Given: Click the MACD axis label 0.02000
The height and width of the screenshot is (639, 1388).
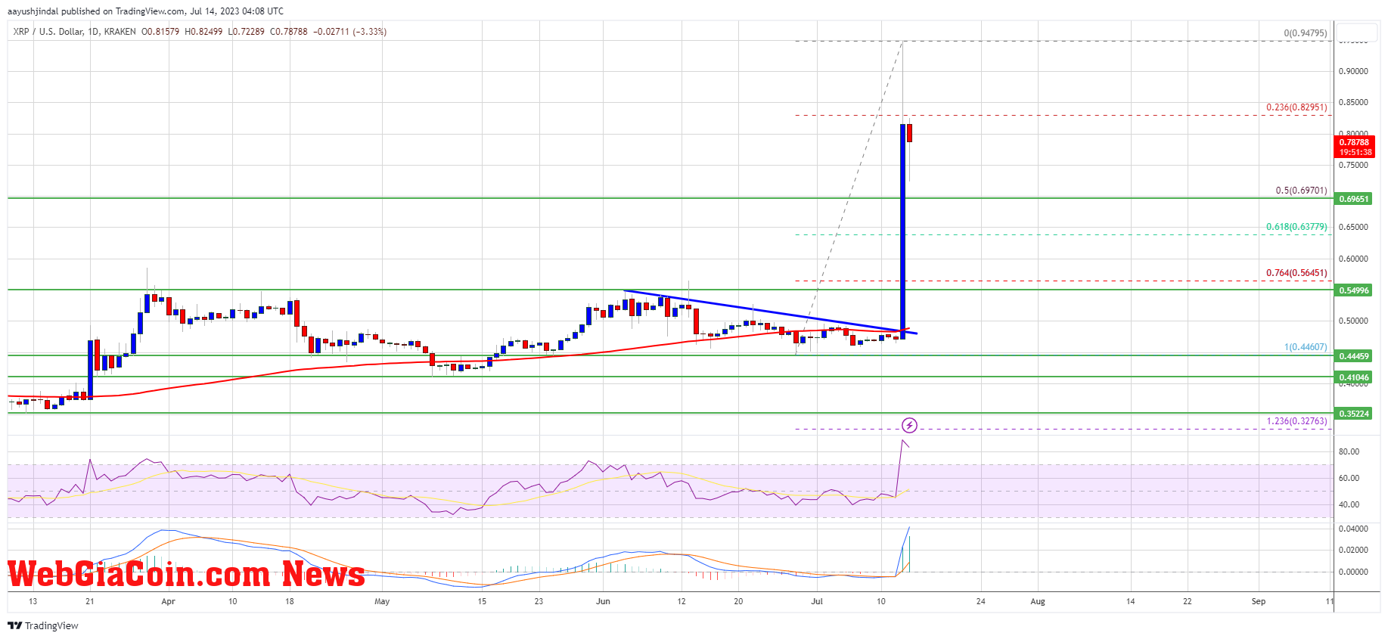Looking at the screenshot, I should pyautogui.click(x=1353, y=550).
